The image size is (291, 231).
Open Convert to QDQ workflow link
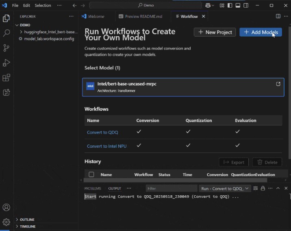click(102, 132)
